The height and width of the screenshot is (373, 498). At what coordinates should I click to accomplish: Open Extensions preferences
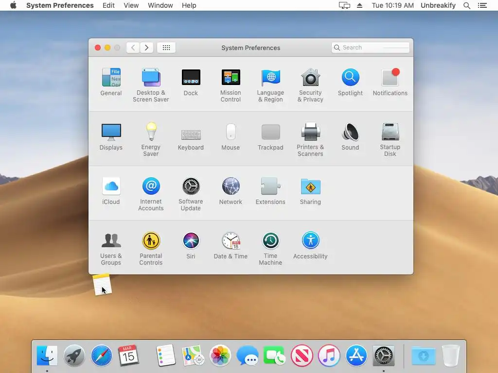(270, 191)
